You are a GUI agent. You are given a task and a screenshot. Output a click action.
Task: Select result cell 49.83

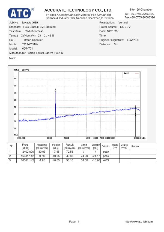tap(70, 156)
